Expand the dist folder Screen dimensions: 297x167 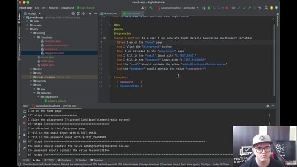(x=31, y=69)
